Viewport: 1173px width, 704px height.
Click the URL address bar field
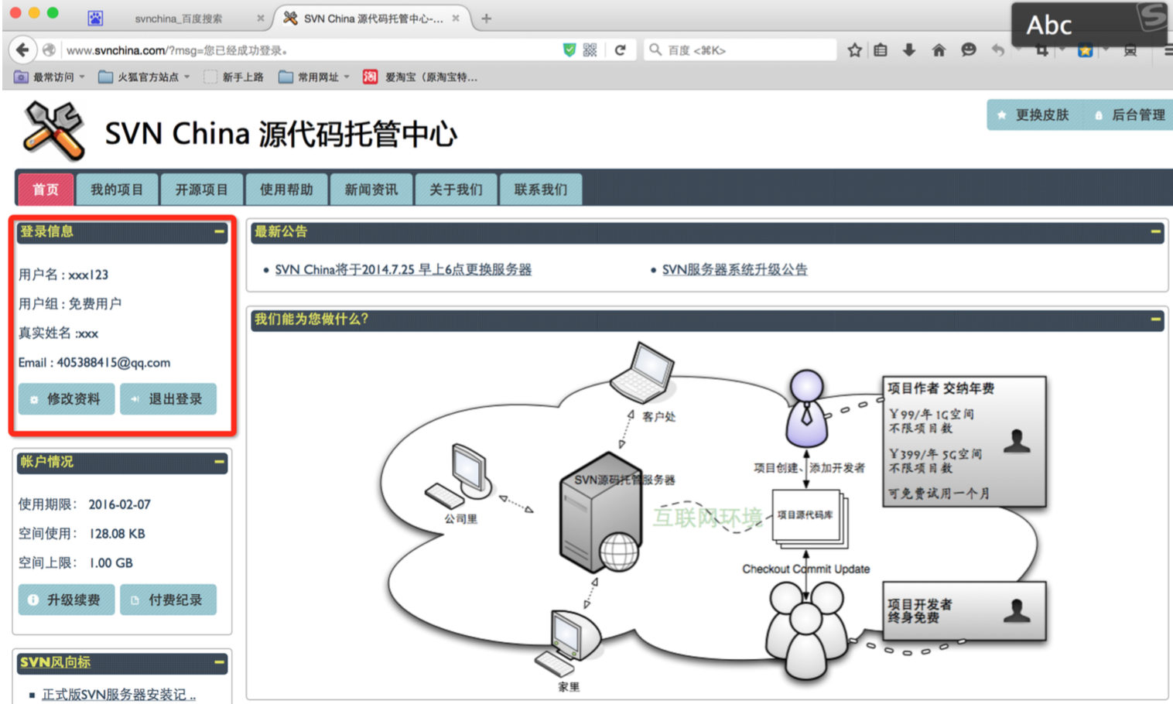[309, 50]
